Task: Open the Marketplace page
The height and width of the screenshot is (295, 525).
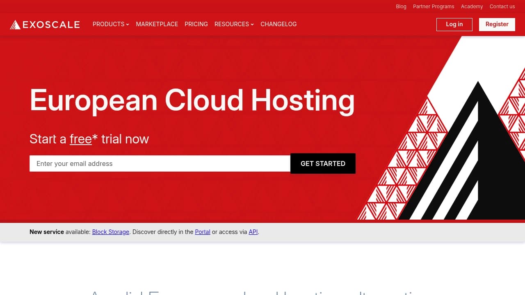Action: tap(157, 24)
